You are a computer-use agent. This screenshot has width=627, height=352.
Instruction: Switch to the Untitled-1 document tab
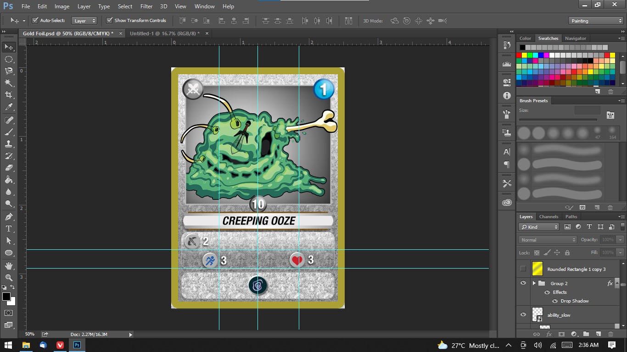[x=164, y=33]
